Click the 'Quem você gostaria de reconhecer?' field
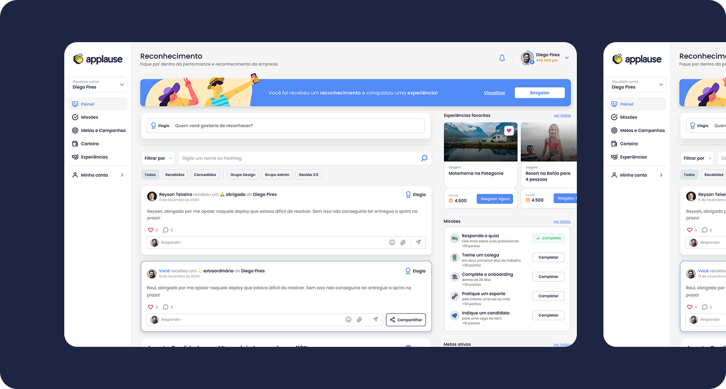The image size is (726, 389). (286, 125)
